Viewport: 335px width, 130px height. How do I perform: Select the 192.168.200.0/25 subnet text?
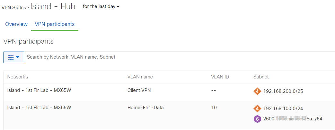[x=283, y=91]
